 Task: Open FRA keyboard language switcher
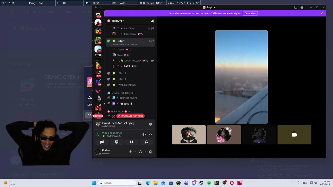[305, 183]
